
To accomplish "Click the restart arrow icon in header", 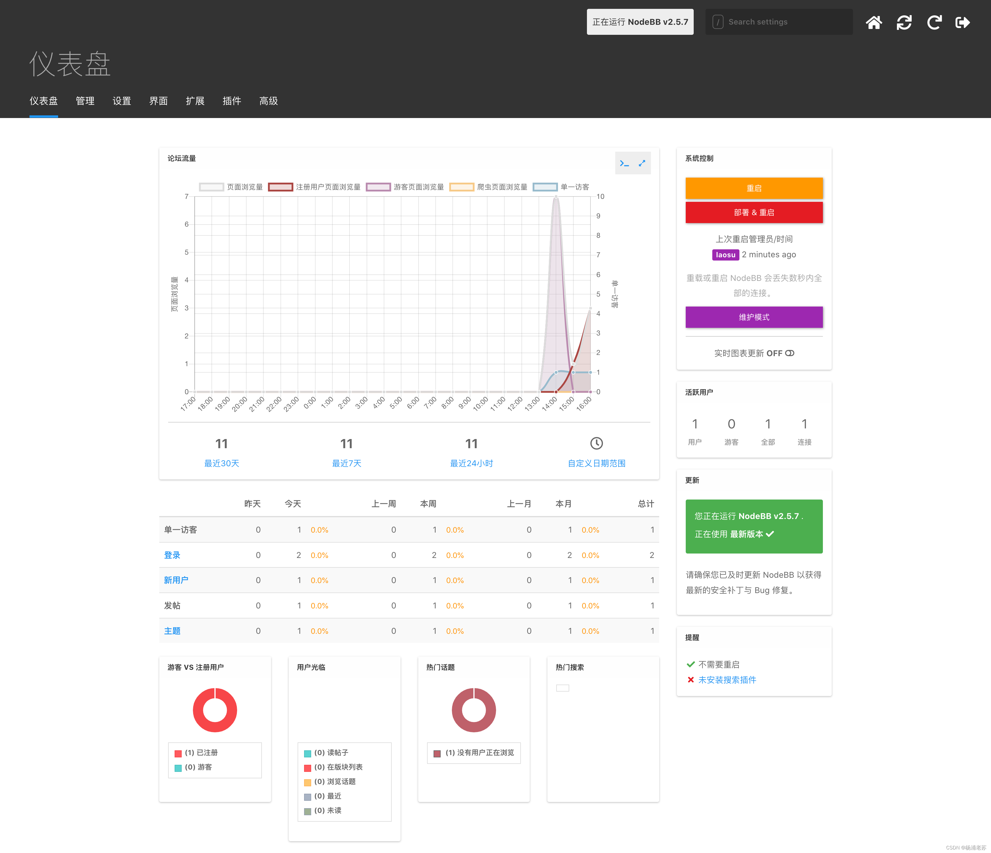I will tap(934, 22).
